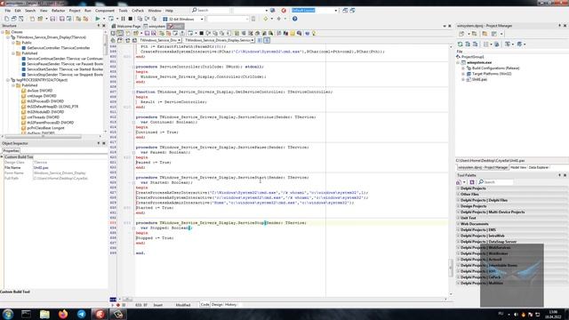Image resolution: width=569 pixels, height=320 pixels.
Task: Collapse the Public folder in Structure tree
Action: (13, 43)
